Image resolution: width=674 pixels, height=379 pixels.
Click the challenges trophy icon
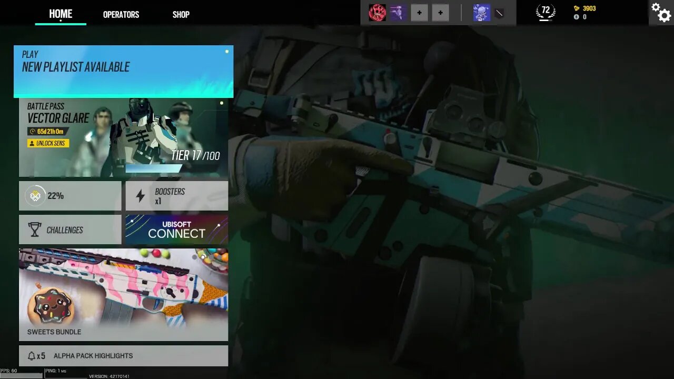(x=35, y=230)
